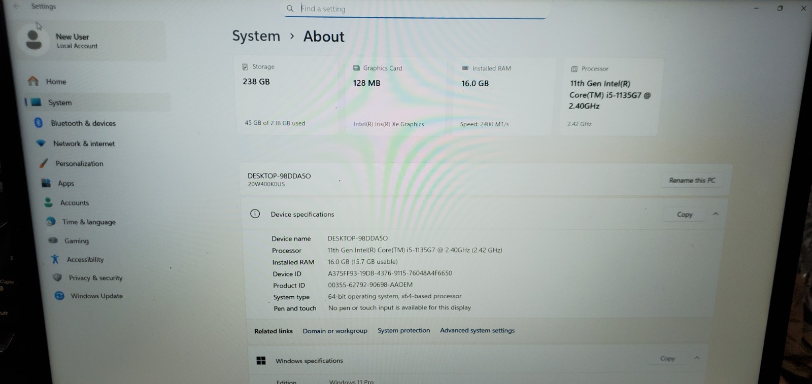Copy the Device specifications
The width and height of the screenshot is (812, 384).
pyautogui.click(x=685, y=215)
